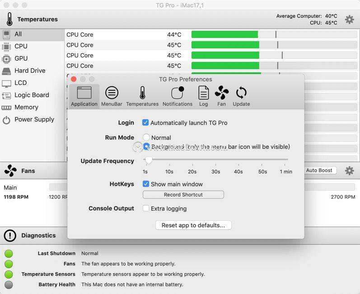Click the Temperatures thermometer icon
The image size is (360, 294).
pos(9,19)
